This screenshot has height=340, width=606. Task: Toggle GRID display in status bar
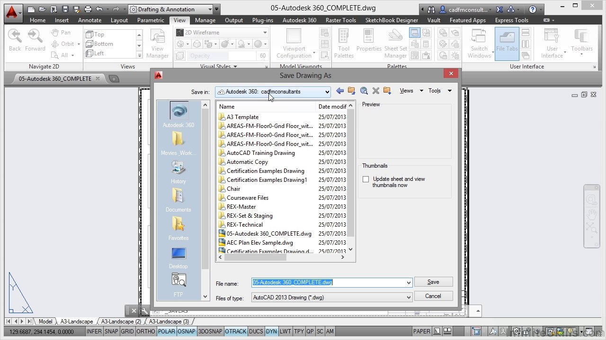point(127,331)
